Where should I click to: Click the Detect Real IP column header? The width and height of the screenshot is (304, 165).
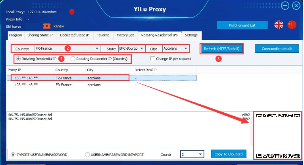tap(165, 70)
